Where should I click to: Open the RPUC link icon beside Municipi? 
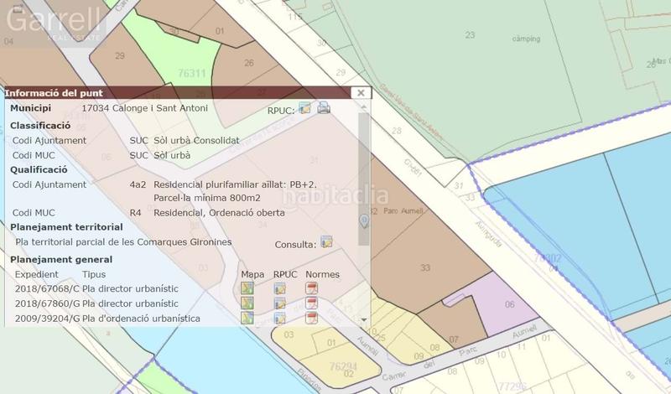[305, 108]
